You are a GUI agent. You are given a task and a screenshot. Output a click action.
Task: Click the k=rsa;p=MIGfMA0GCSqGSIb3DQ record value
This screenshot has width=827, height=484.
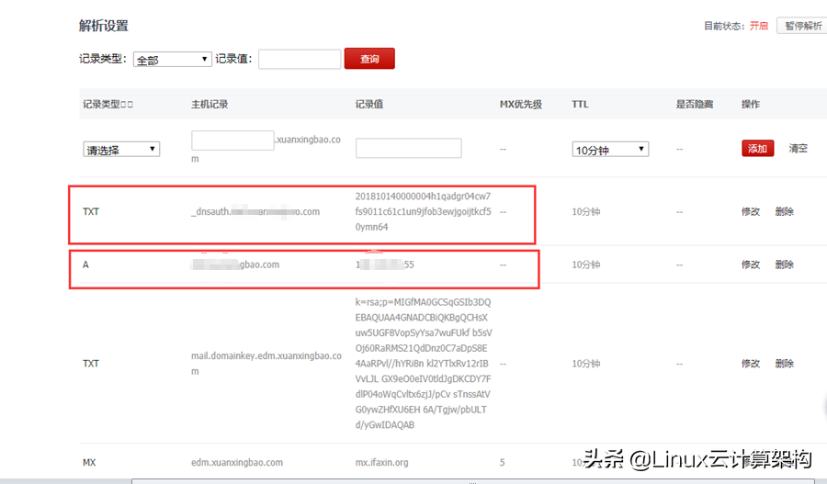[424, 364]
